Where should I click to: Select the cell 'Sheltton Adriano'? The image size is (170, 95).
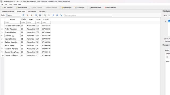(x=12, y=49)
